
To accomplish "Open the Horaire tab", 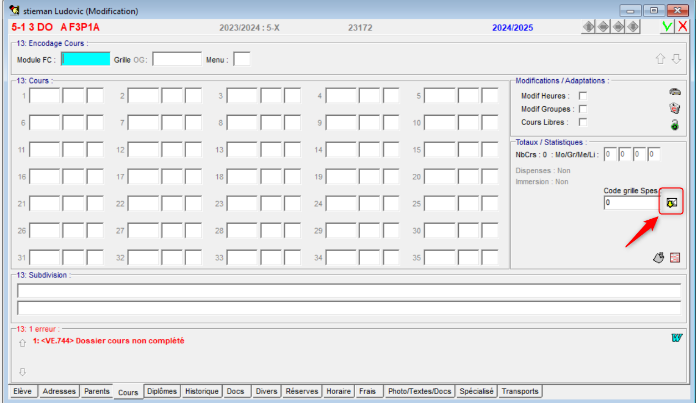I will (x=339, y=391).
